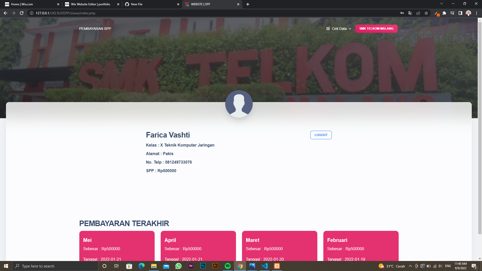Click the PEMBAYARAN SPP header link
Viewport: 482px width, 271px height.
(95, 29)
